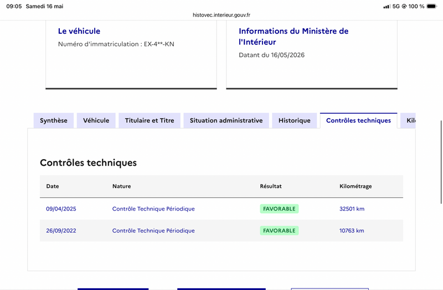The height and width of the screenshot is (290, 443).
Task: Click FAVORABLE badge in the 09/04/2025 row
Action: pos(279,209)
